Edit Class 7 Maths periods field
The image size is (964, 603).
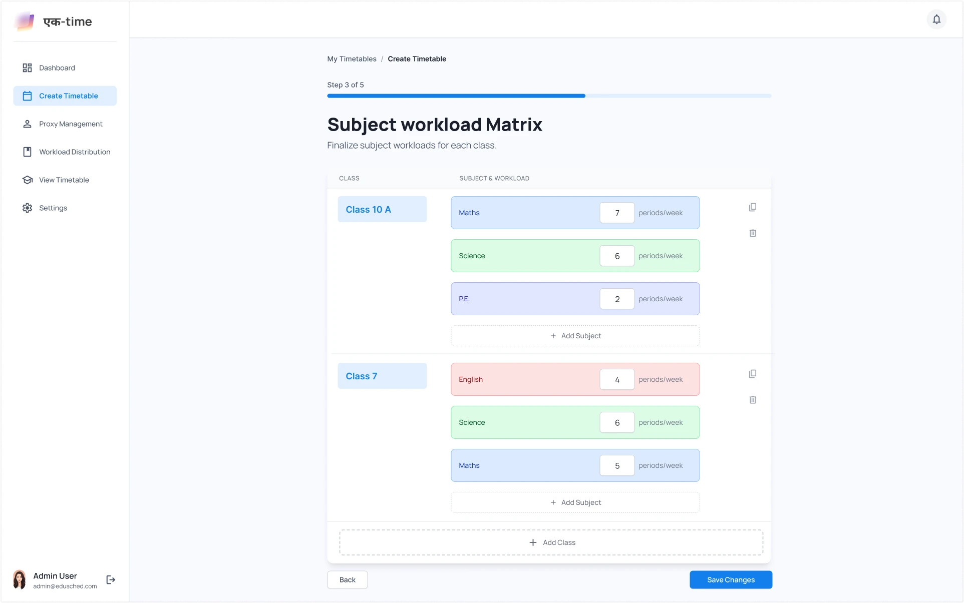pos(617,465)
